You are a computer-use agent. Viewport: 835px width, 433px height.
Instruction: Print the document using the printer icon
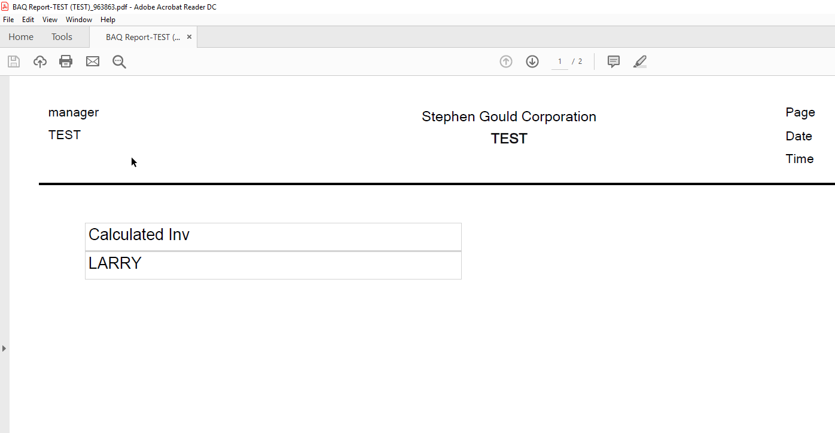66,62
